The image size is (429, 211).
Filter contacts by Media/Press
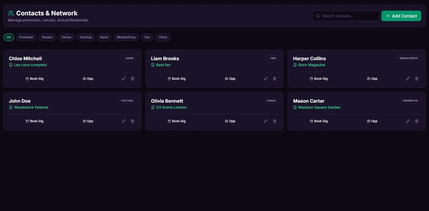(126, 37)
